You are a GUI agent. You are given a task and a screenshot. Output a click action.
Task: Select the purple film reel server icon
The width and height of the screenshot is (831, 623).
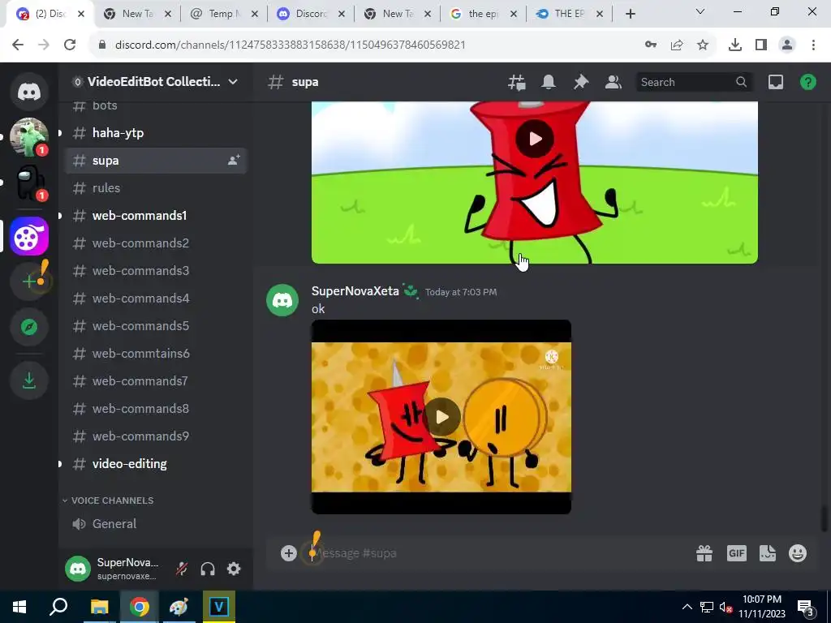(x=29, y=236)
